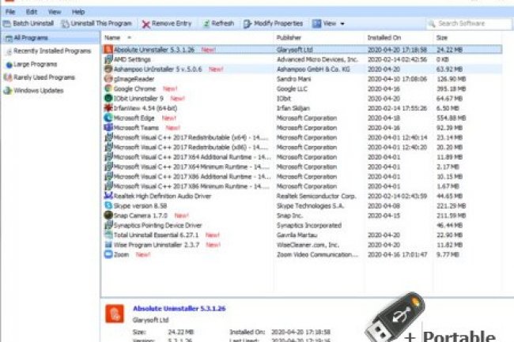
Task: Open the Help menu
Action: [77, 12]
